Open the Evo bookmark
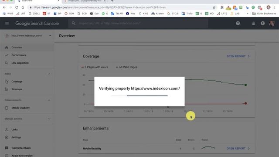The image size is (279, 157). [94, 14]
